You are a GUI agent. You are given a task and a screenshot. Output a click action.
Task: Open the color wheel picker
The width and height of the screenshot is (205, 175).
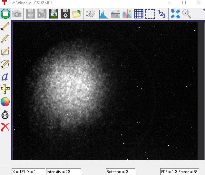[5, 102]
